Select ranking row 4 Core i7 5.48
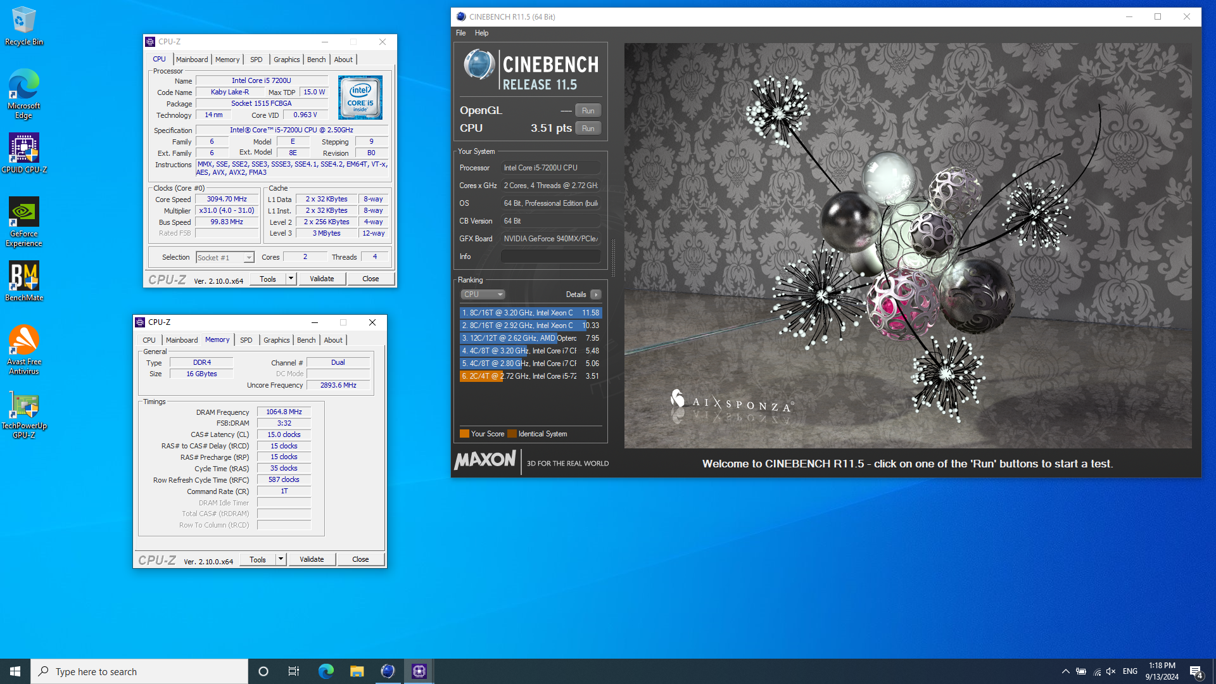Viewport: 1216px width, 684px height. [x=530, y=351]
